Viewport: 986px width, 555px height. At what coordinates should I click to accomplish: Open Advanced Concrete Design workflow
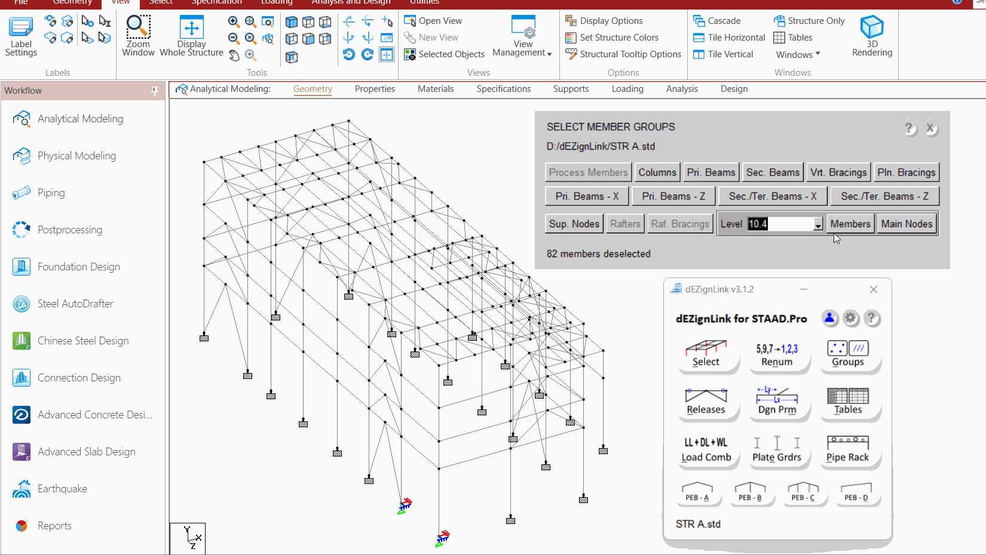point(82,415)
